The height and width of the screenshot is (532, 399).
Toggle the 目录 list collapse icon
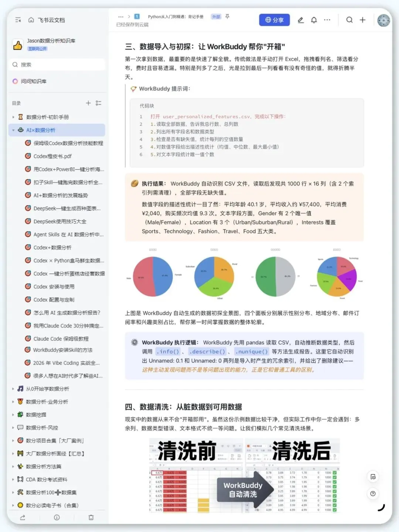pos(99,103)
